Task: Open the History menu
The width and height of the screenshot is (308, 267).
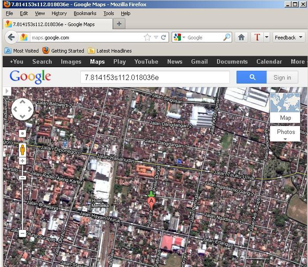Action: point(59,13)
